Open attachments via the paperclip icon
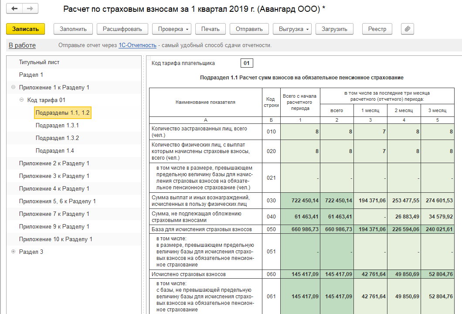The height and width of the screenshot is (314, 462). coord(407,29)
